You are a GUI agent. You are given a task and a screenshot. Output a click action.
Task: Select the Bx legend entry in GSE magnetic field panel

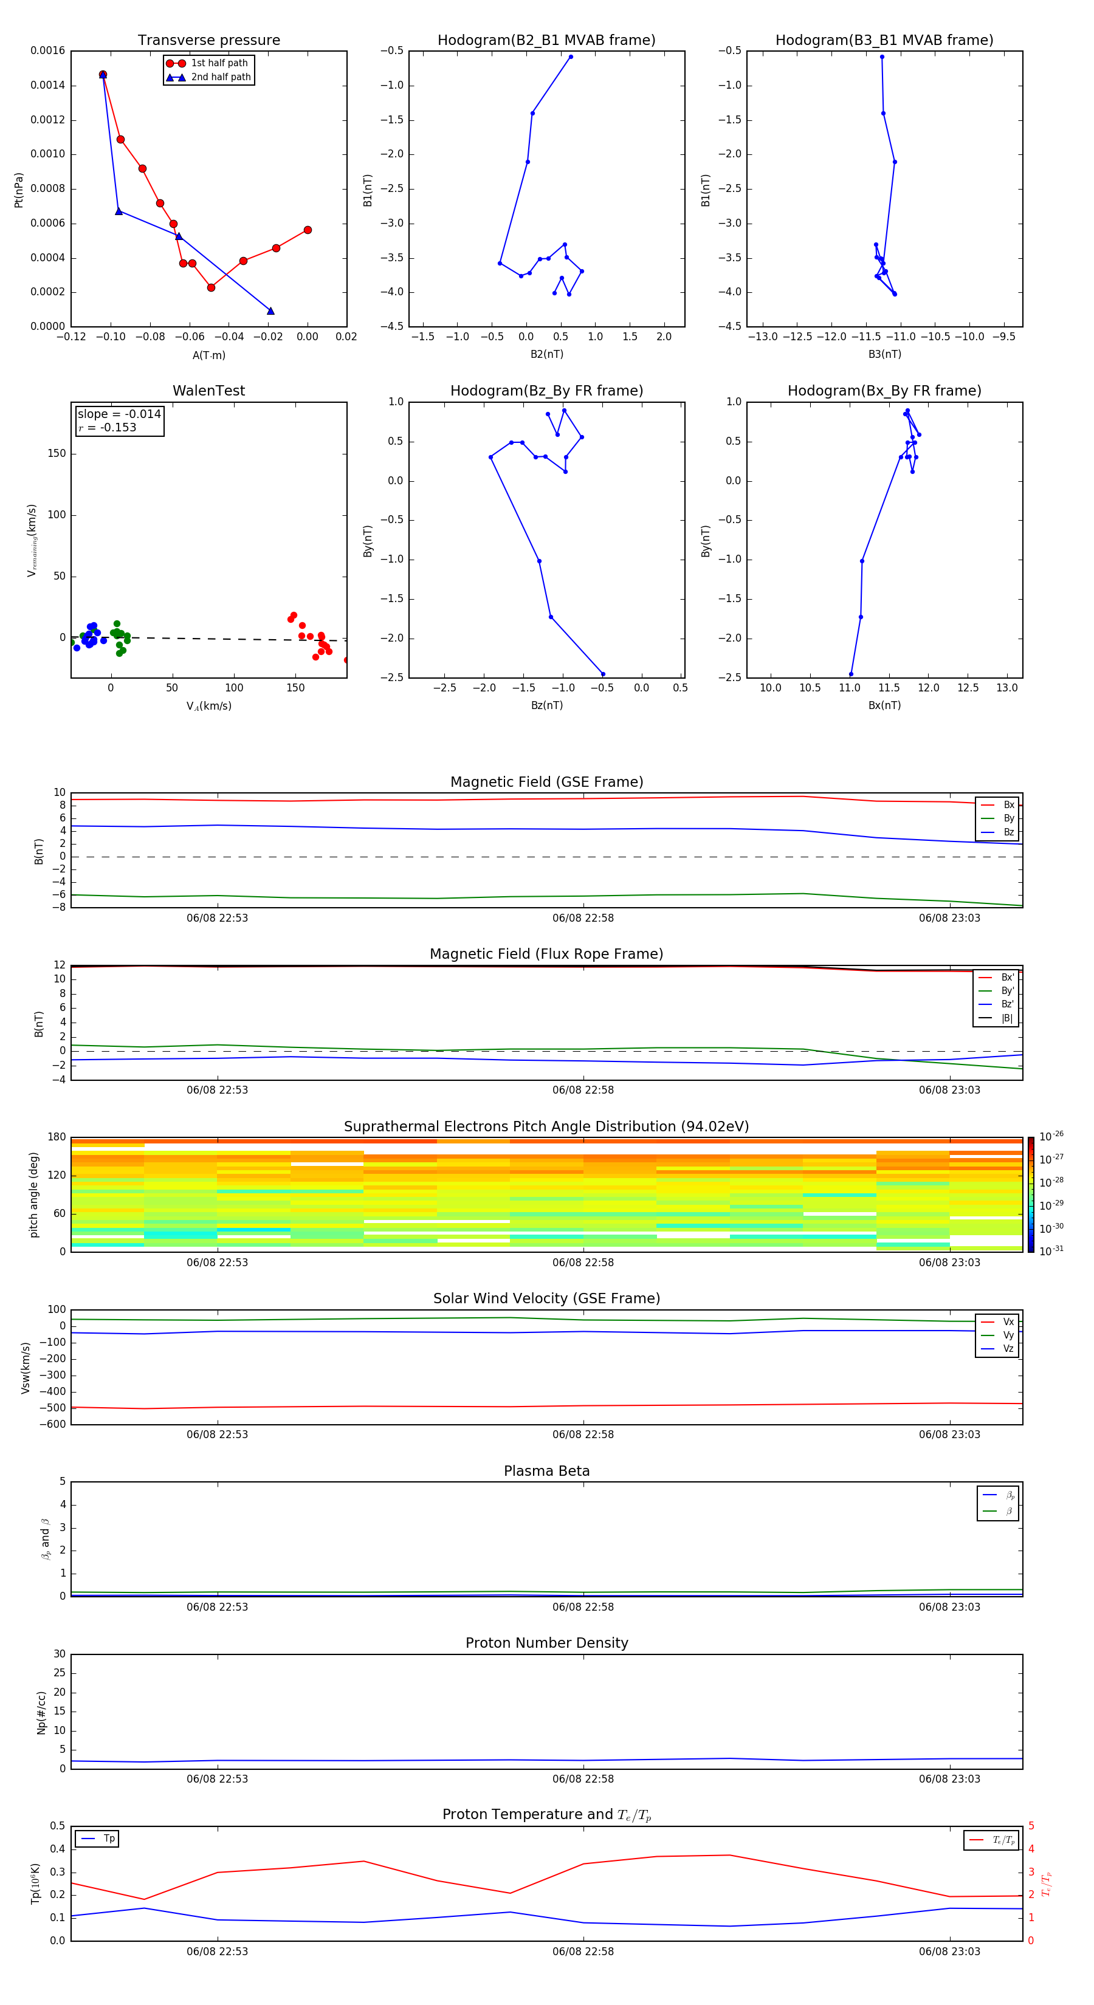(x=997, y=805)
